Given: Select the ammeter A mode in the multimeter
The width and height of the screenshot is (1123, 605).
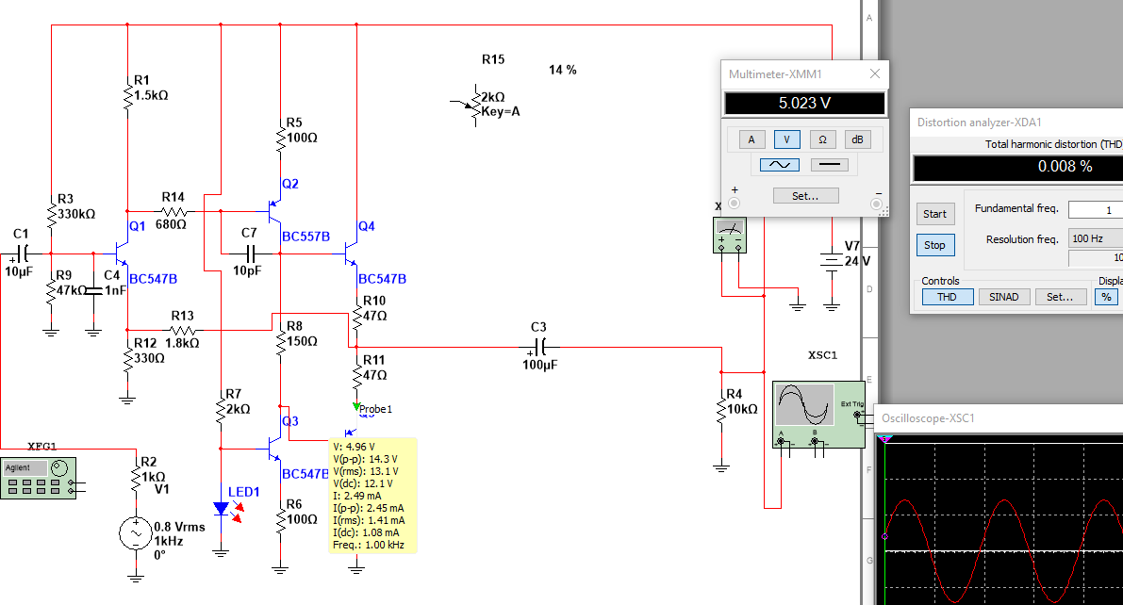Looking at the screenshot, I should (751, 139).
